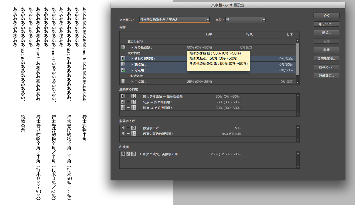Select the 句点 ⇒ 始め括弧類 row value
The height and width of the screenshot is (205, 355).
click(228, 102)
